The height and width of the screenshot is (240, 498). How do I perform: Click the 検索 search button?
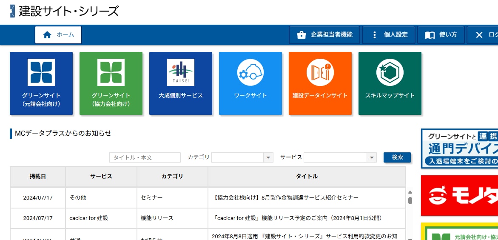397,157
